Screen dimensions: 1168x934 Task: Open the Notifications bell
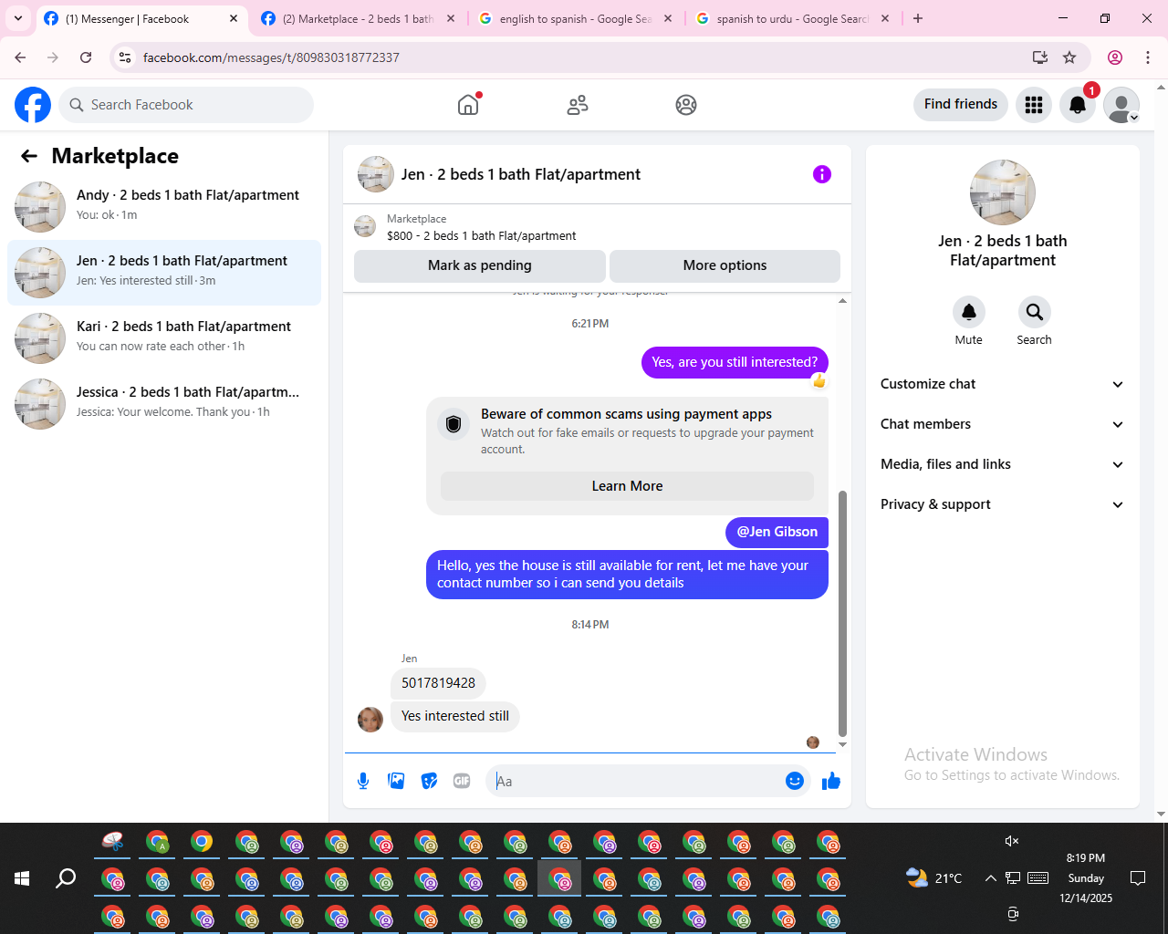1078,105
